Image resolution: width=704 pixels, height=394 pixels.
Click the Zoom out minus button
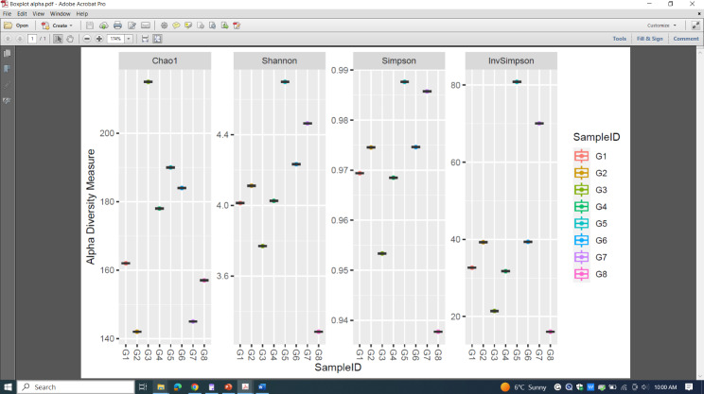point(86,39)
